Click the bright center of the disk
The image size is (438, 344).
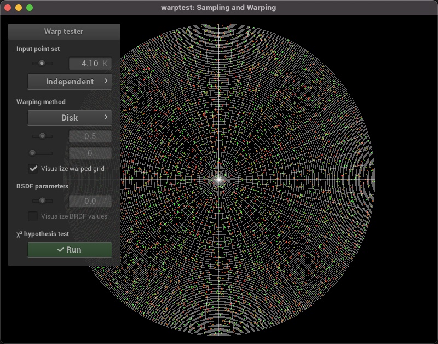coord(219,179)
